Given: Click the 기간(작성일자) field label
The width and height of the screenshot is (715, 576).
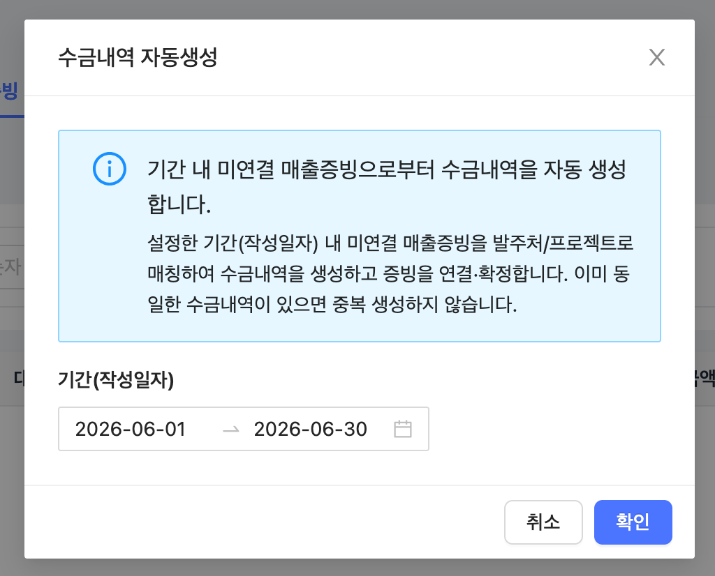Looking at the screenshot, I should pos(116,379).
